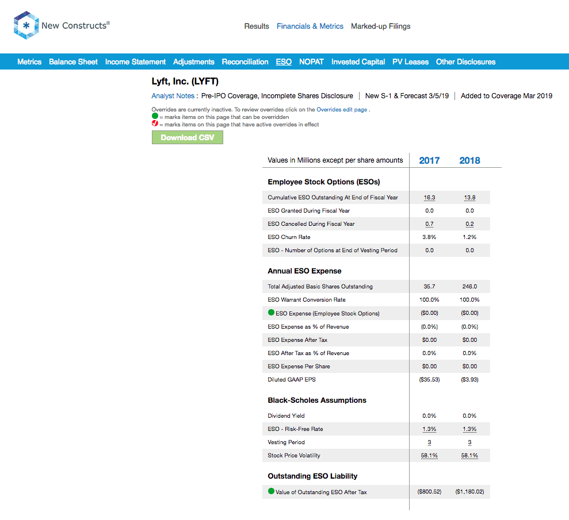Open the Marked-up Filings tab
This screenshot has width=569, height=520.
pos(381,26)
